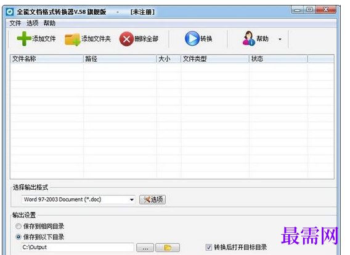Click the 文件类型 column header
The width and height of the screenshot is (350, 255).
[215, 59]
